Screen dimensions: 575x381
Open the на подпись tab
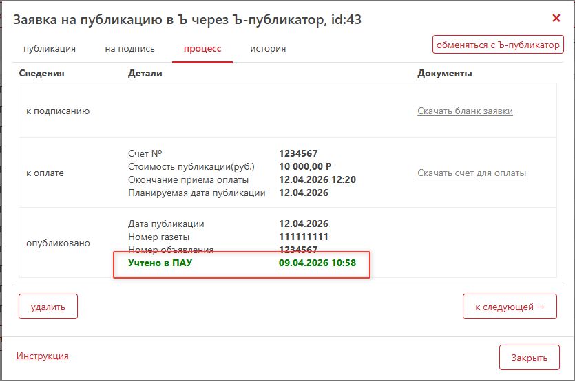click(129, 49)
